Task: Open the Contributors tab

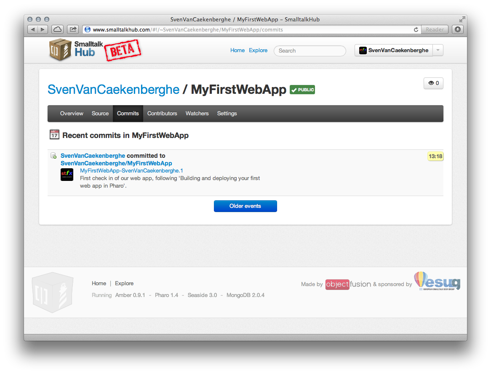Action: pos(162,114)
